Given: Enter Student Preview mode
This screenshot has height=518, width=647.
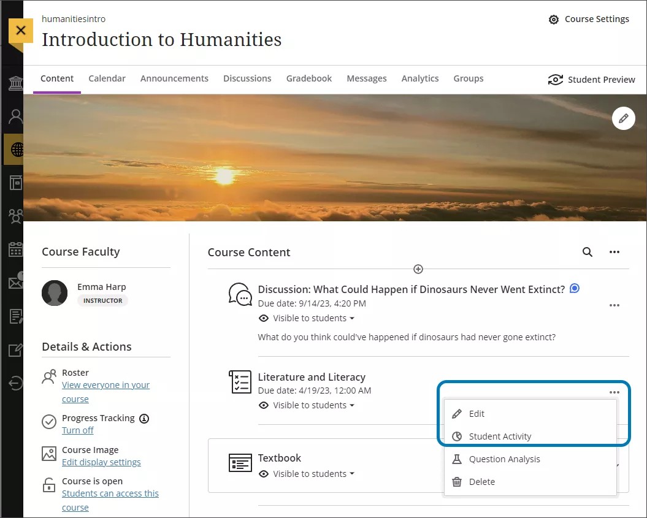Looking at the screenshot, I should 591,79.
